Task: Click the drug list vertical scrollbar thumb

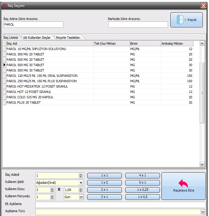Action: (202, 93)
